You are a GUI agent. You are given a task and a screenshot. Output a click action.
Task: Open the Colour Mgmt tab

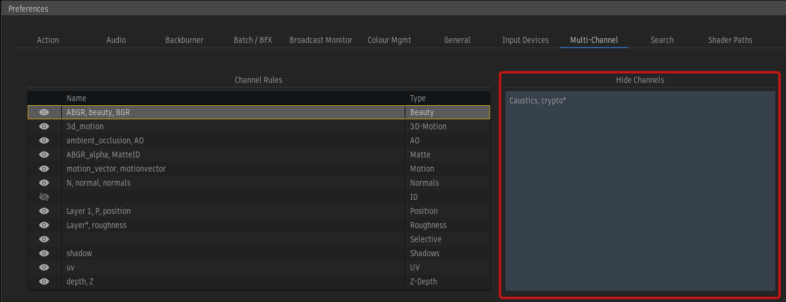(x=389, y=40)
